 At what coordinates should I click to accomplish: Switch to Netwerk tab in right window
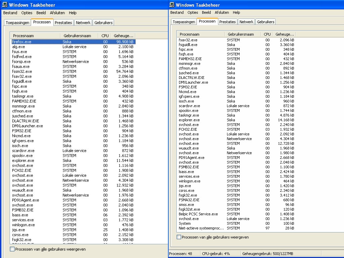point(246,22)
